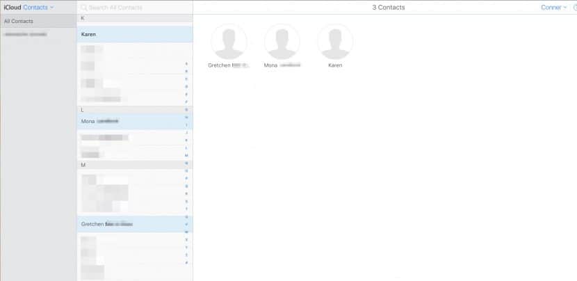Screen dimensions: 577x281
Task: Click the help icon beside Conner
Action: pos(574,7)
